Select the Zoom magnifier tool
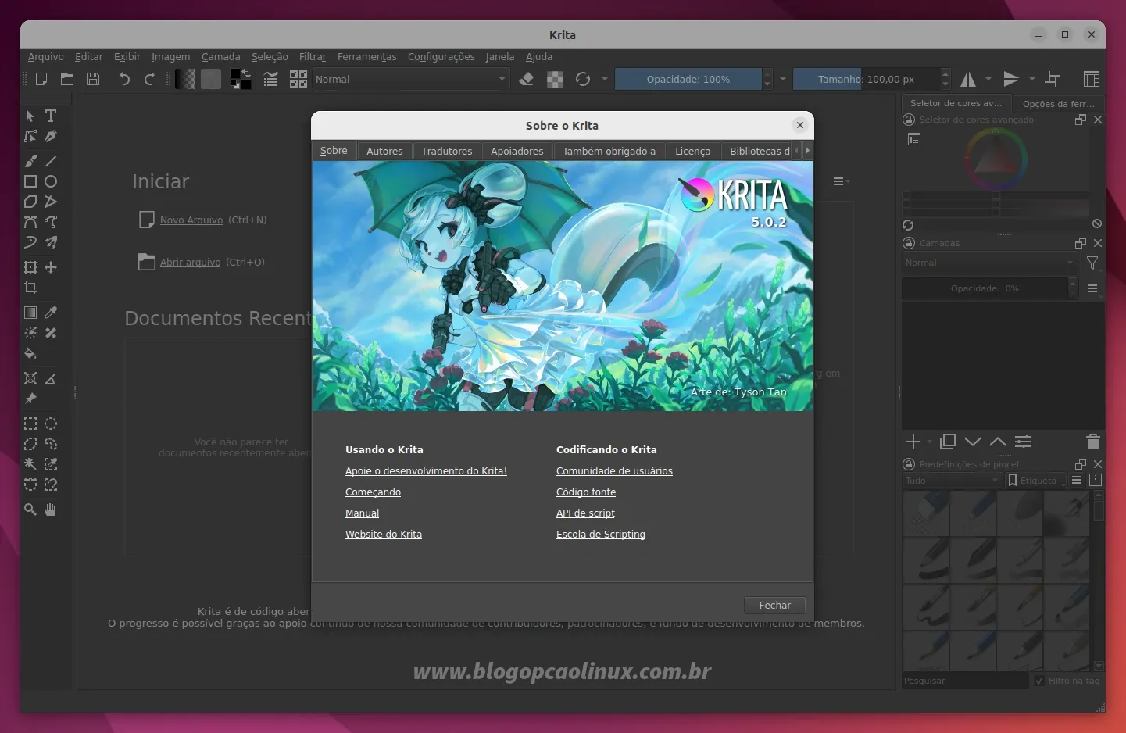This screenshot has width=1126, height=733. 30,510
